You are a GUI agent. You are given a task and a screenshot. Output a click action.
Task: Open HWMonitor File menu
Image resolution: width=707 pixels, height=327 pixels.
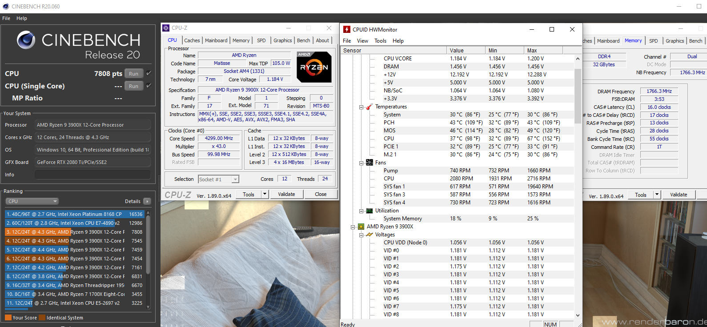[x=347, y=41]
